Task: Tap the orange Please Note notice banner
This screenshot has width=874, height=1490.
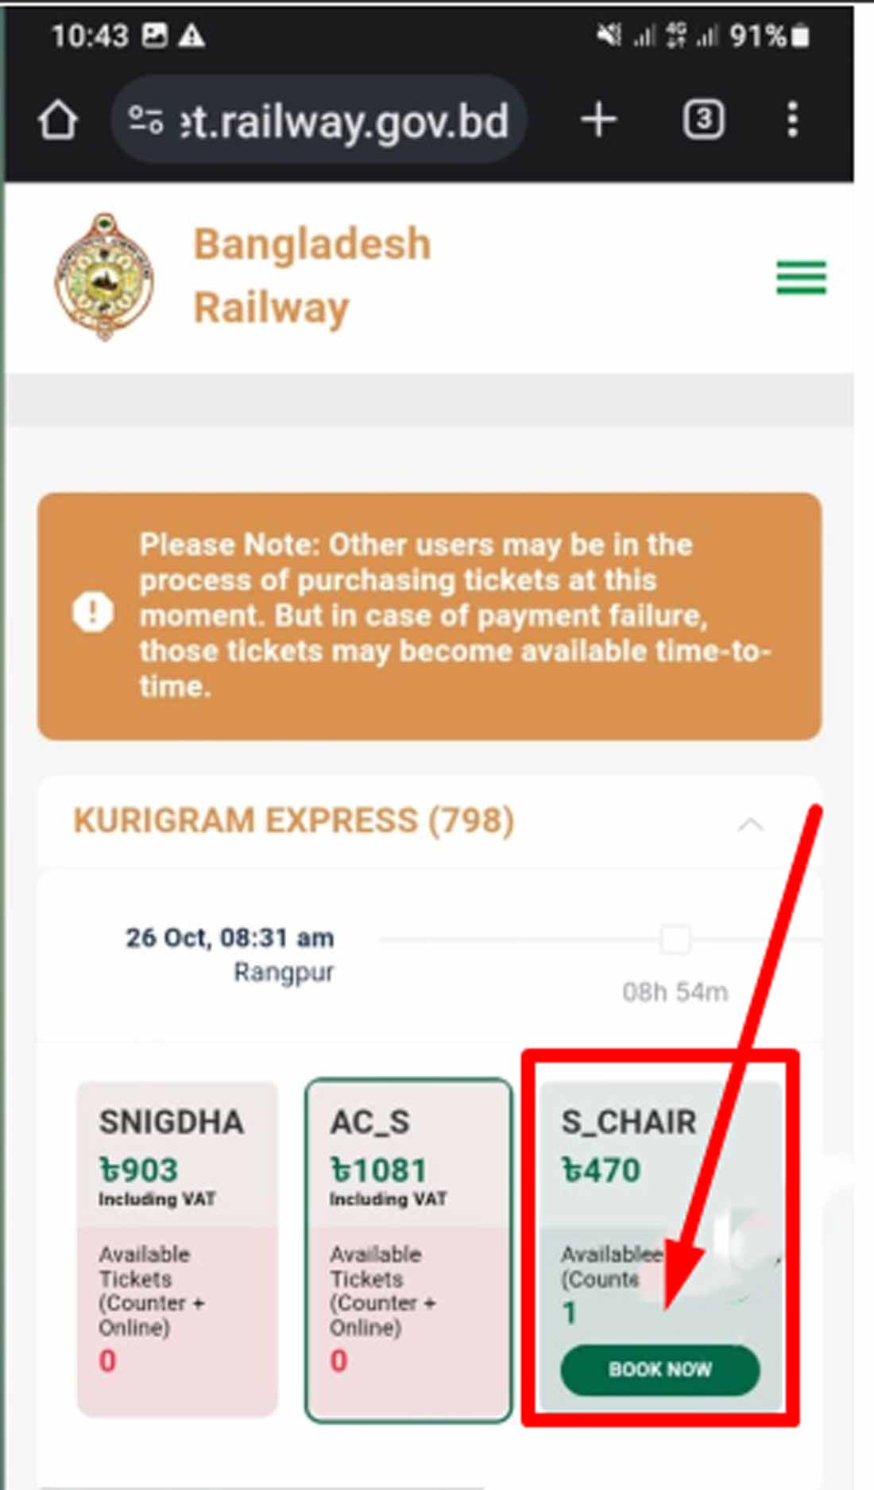Action: [x=430, y=615]
